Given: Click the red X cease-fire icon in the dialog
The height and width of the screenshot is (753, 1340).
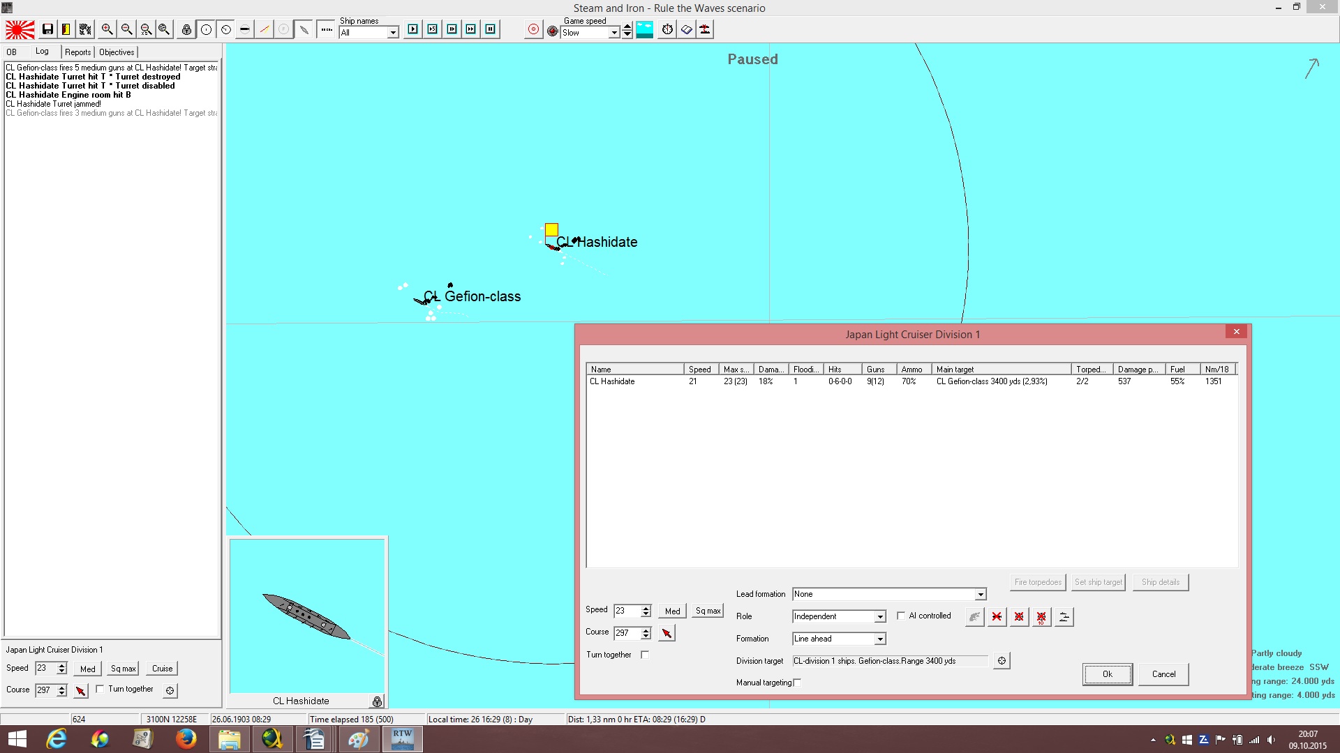Looking at the screenshot, I should tap(997, 616).
